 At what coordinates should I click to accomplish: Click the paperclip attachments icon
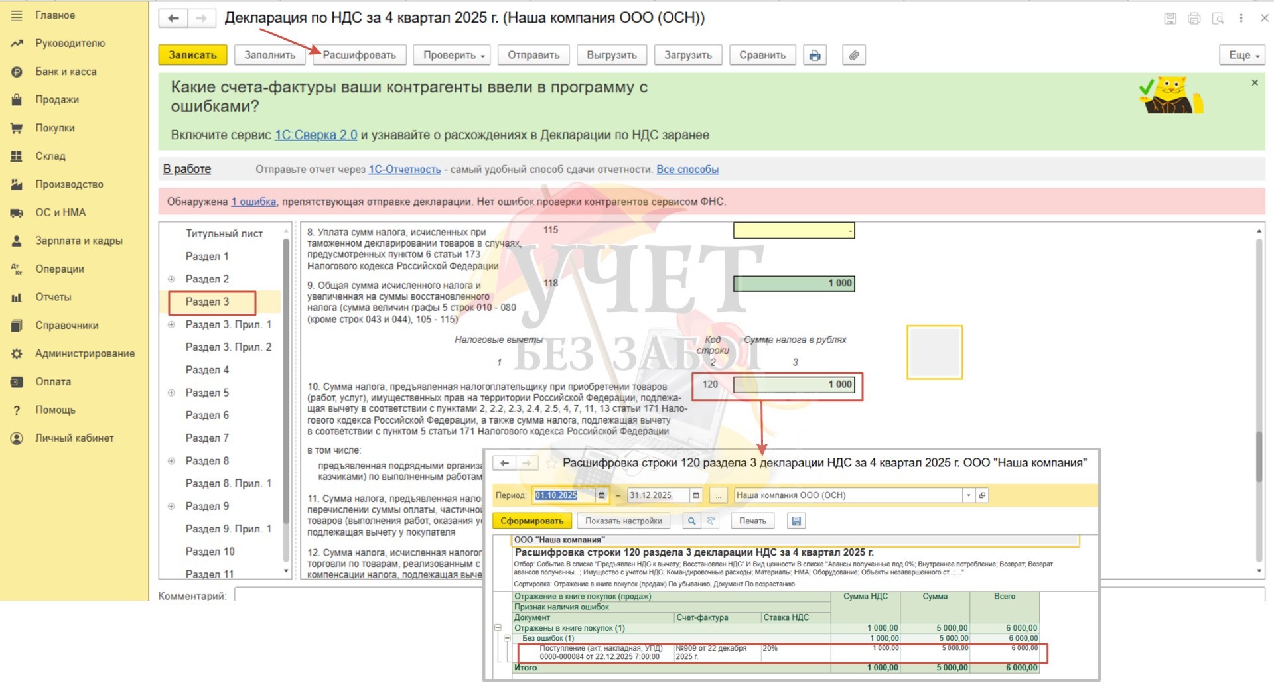click(x=854, y=55)
